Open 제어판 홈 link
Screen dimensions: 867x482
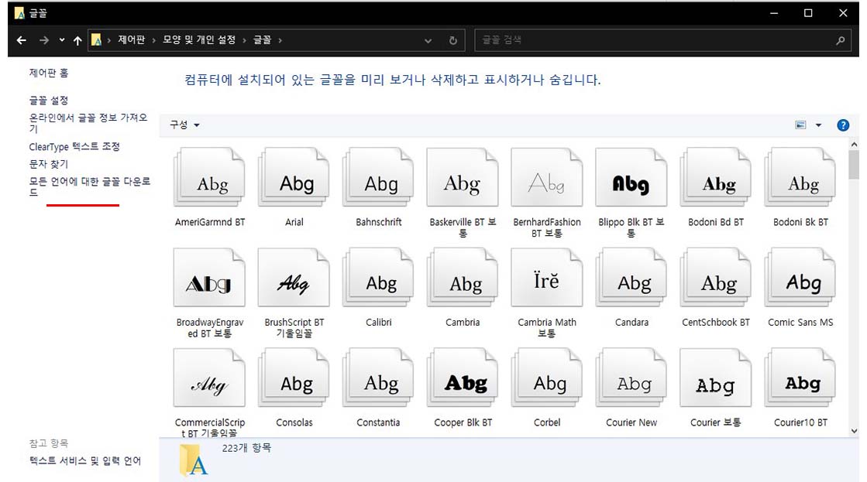[x=49, y=73]
